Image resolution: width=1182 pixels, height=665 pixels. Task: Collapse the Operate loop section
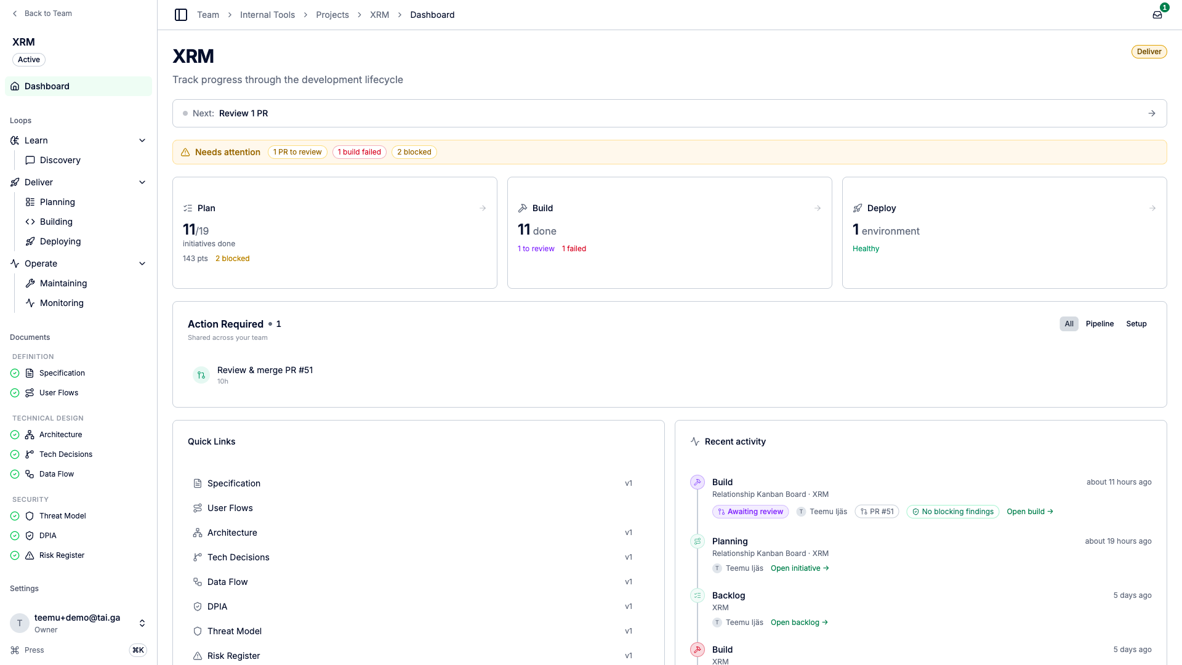point(142,264)
